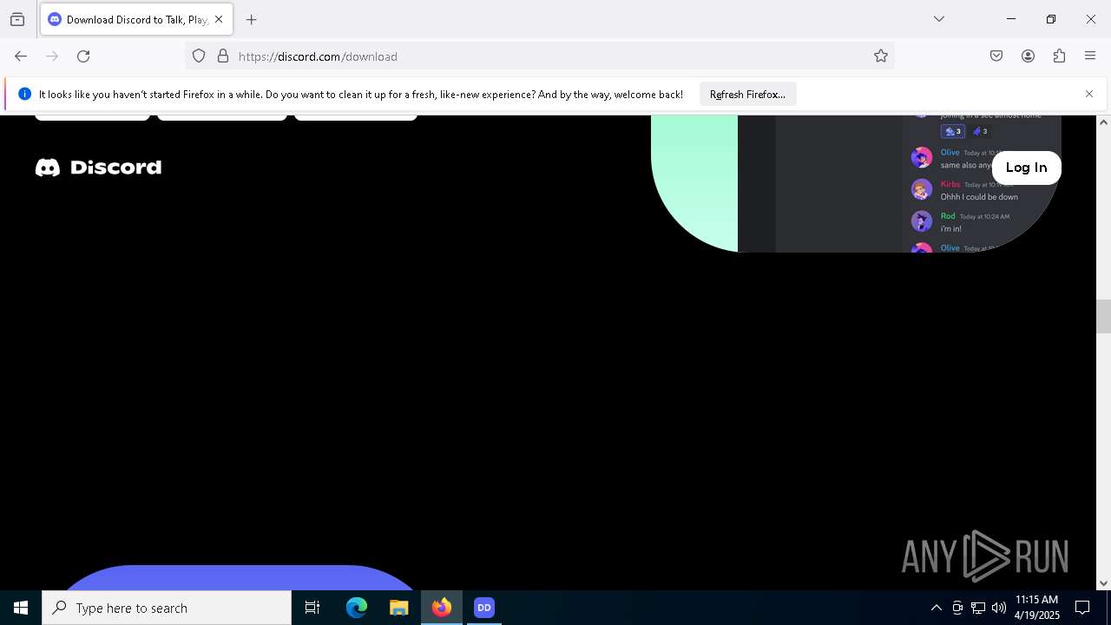Switch to Firefox in the taskbar
This screenshot has width=1111, height=625.
point(442,608)
